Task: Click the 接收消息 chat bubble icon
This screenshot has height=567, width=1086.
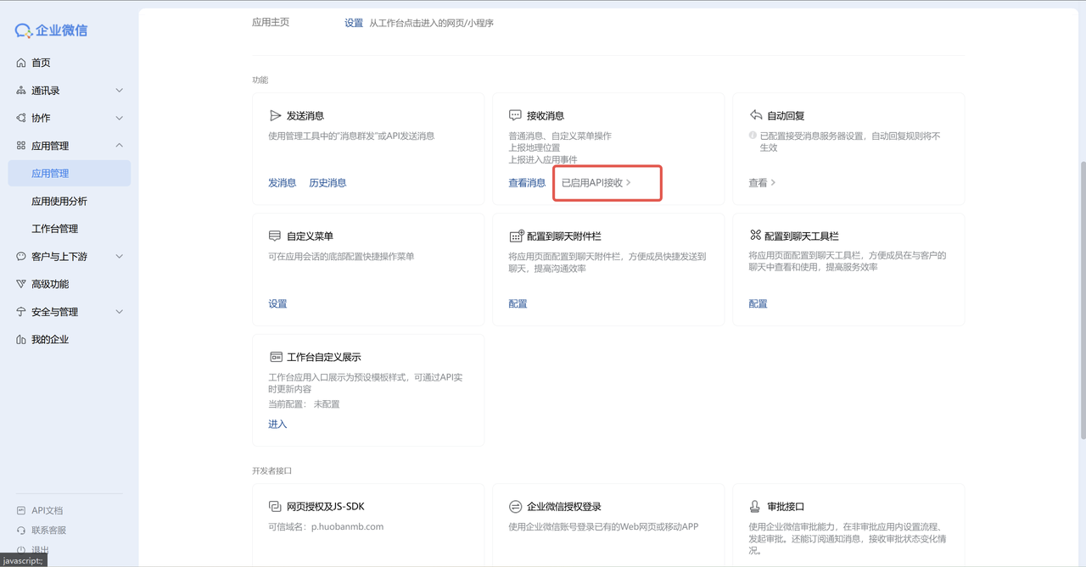Action: click(x=515, y=115)
